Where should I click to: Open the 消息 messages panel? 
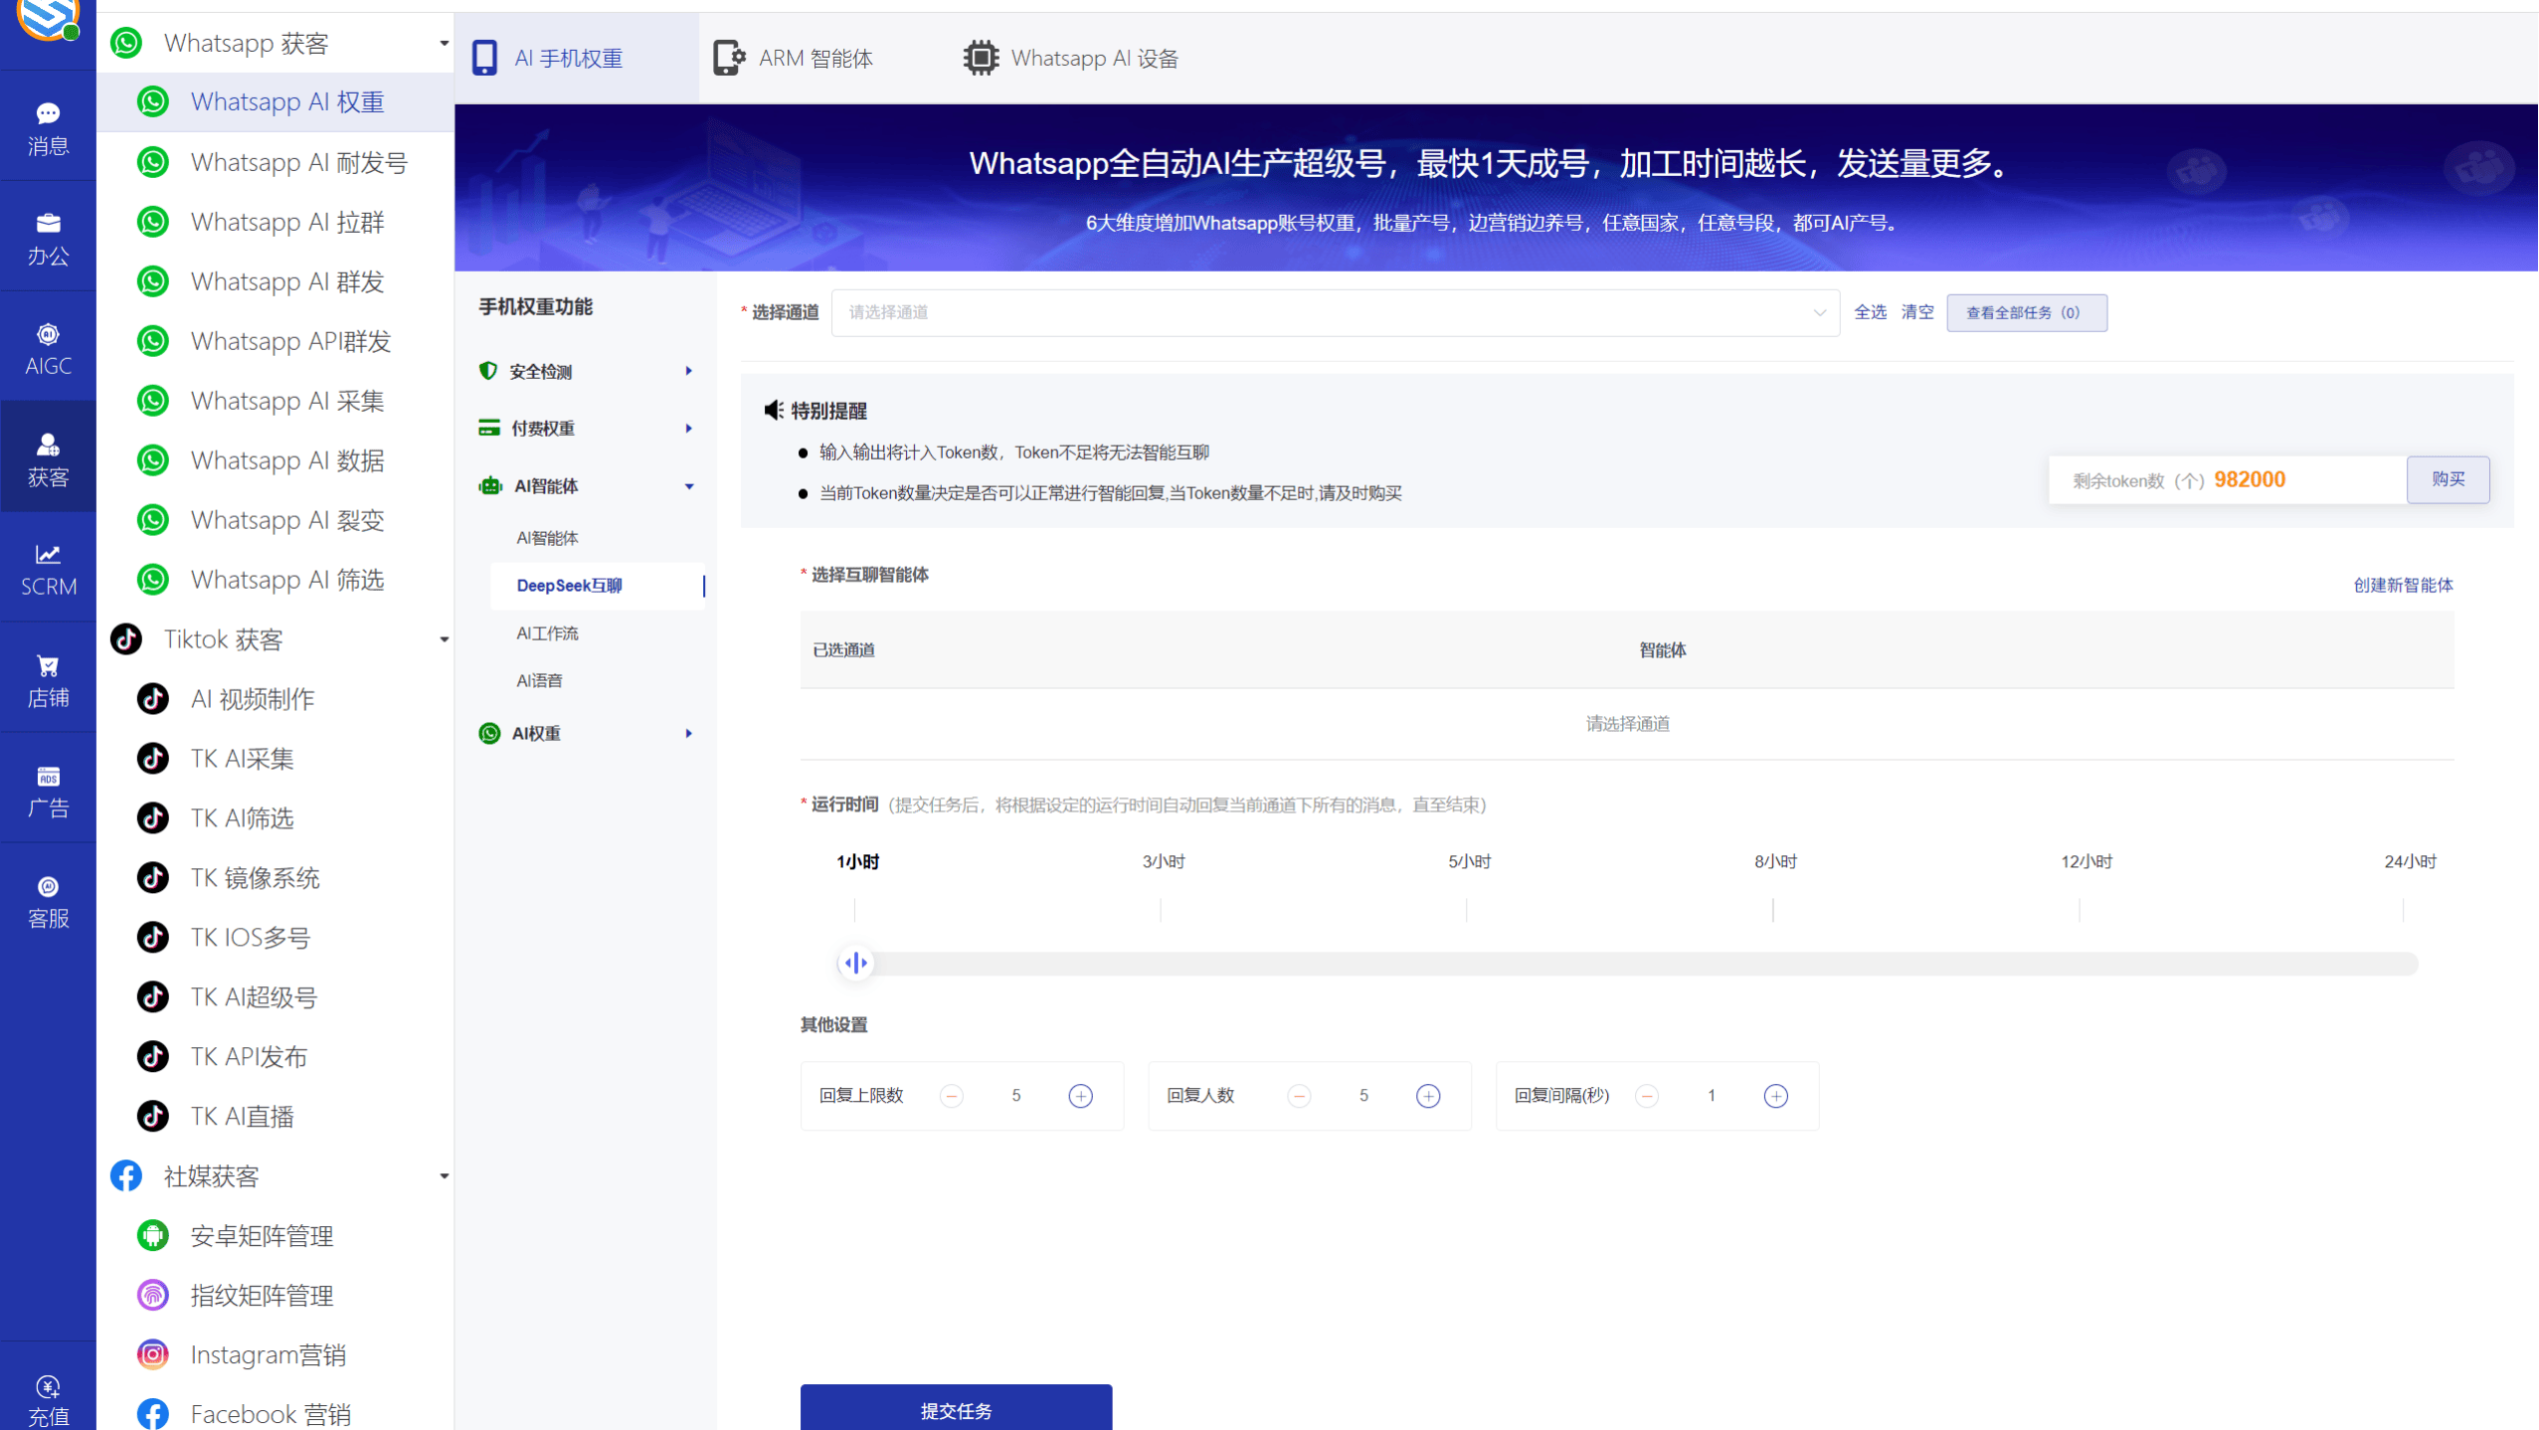tap(48, 127)
